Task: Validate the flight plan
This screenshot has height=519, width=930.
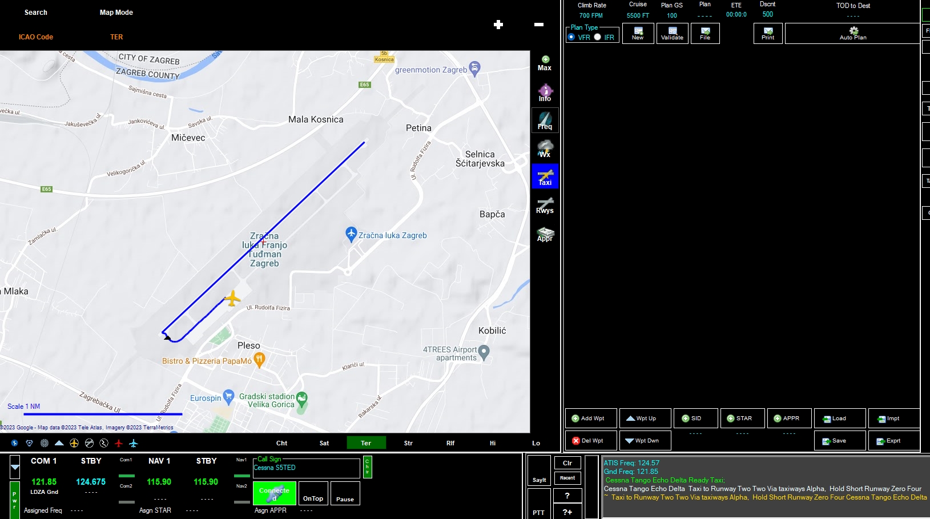Action: point(672,33)
